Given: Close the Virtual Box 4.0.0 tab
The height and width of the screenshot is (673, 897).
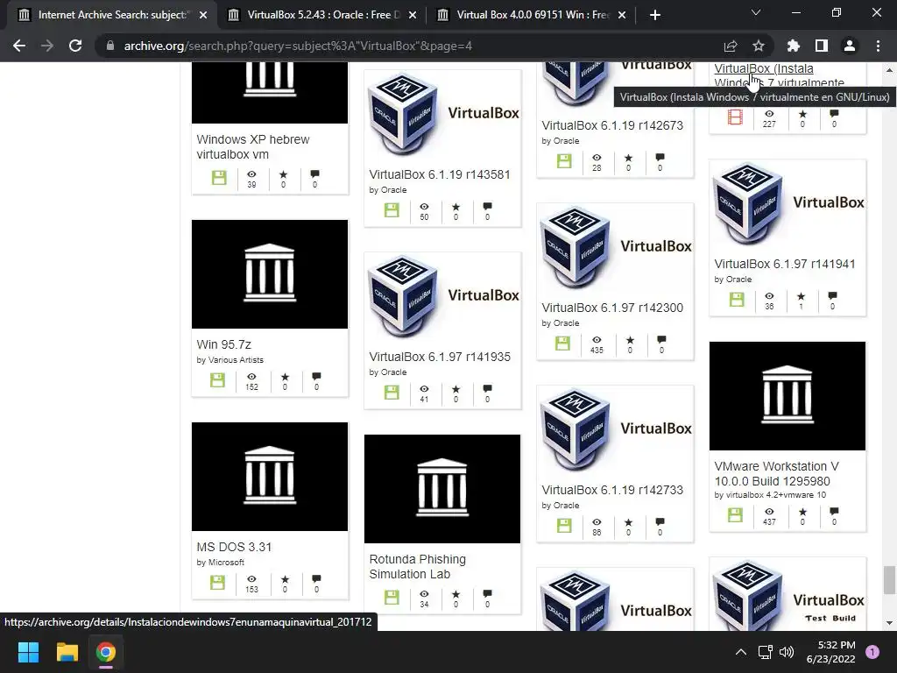Looking at the screenshot, I should pyautogui.click(x=622, y=15).
